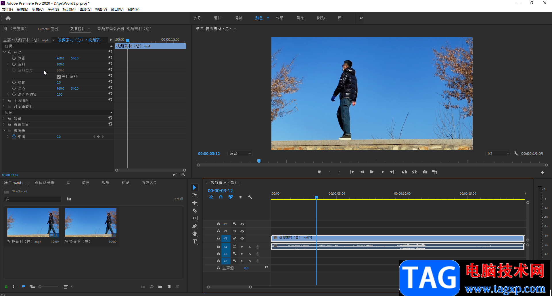Open the 序列(S) menu
The height and width of the screenshot is (296, 552).
click(53, 9)
